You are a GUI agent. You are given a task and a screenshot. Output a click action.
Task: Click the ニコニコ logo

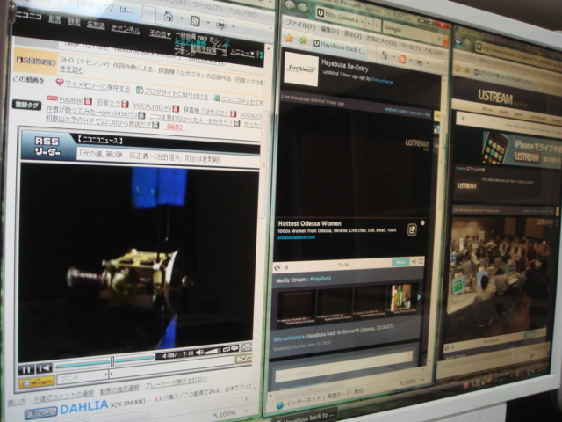pos(29,16)
